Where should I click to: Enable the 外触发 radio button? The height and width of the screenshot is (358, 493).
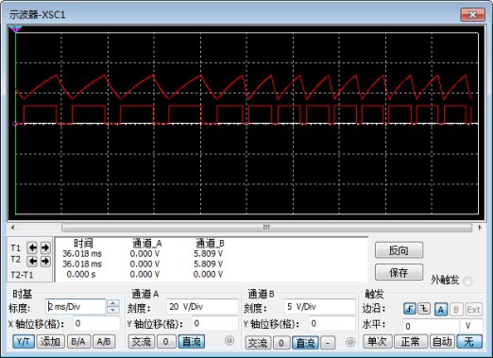467,281
